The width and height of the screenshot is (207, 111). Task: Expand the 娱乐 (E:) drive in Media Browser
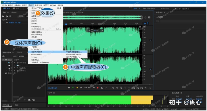coord(14,63)
